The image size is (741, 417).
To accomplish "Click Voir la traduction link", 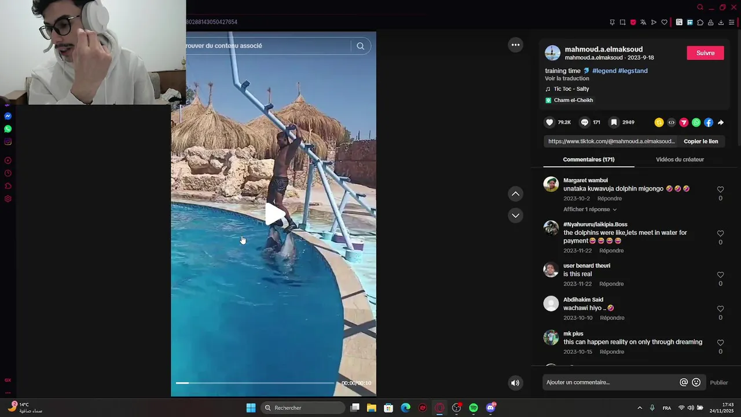I will coord(567,78).
